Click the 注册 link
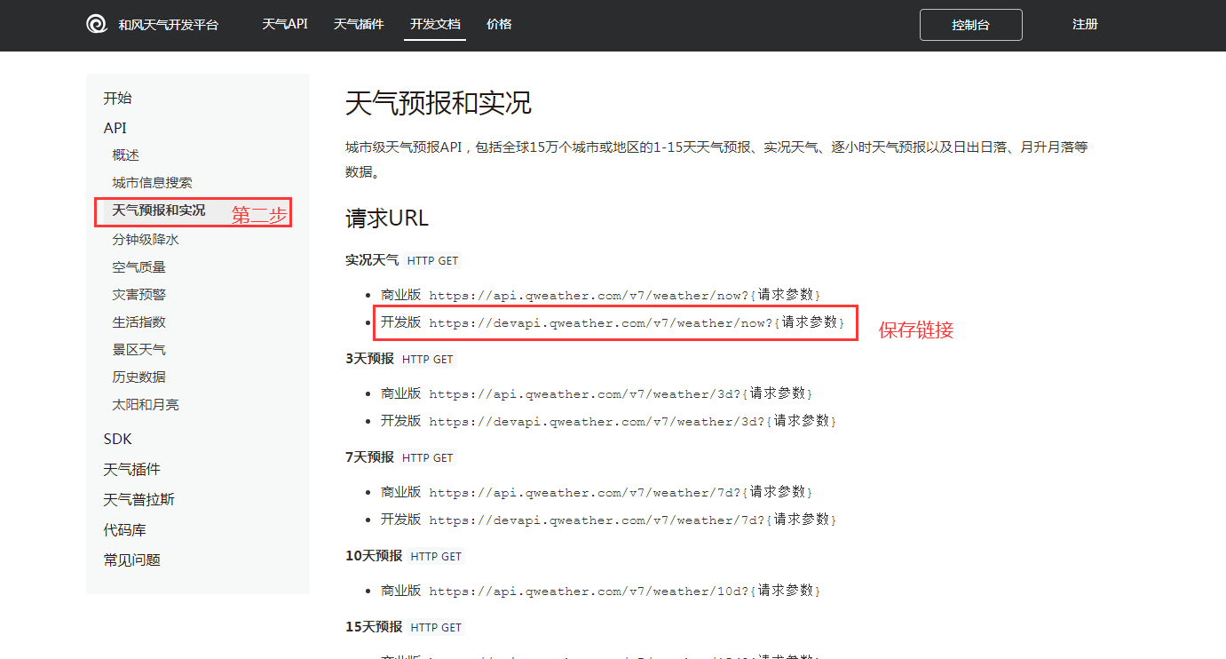Screen dimensions: 1226x659 click(1085, 24)
